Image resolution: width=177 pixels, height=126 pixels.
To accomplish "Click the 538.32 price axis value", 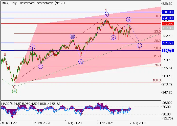I will (x=167, y=4).
